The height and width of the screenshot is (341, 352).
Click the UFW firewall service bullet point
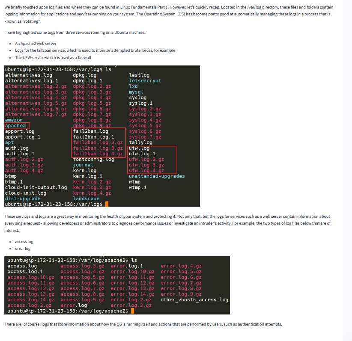tap(53, 57)
